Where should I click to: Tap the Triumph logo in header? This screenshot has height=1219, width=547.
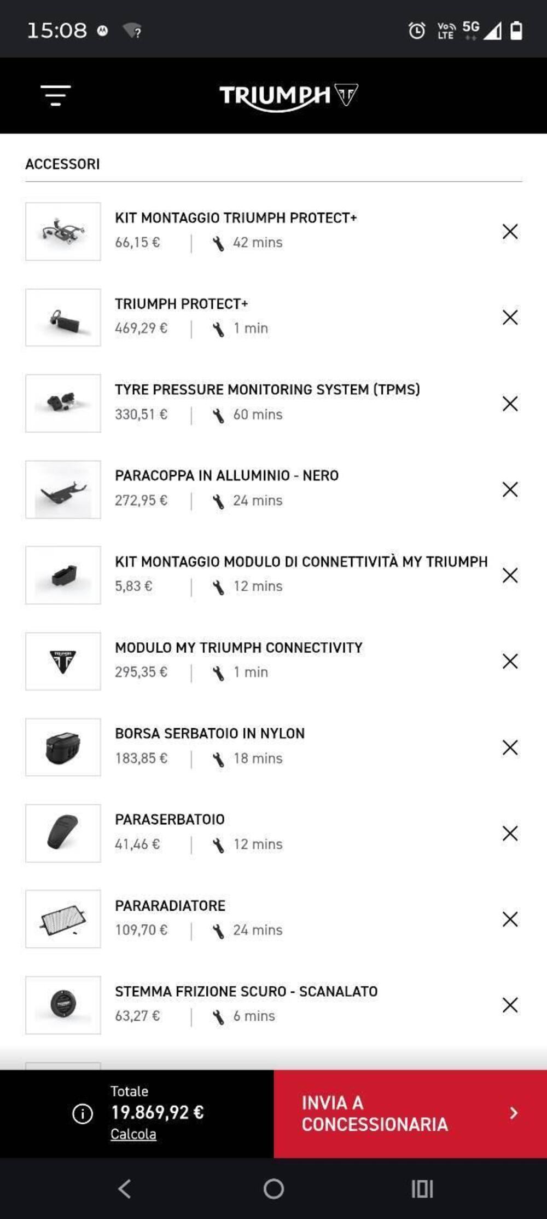288,96
